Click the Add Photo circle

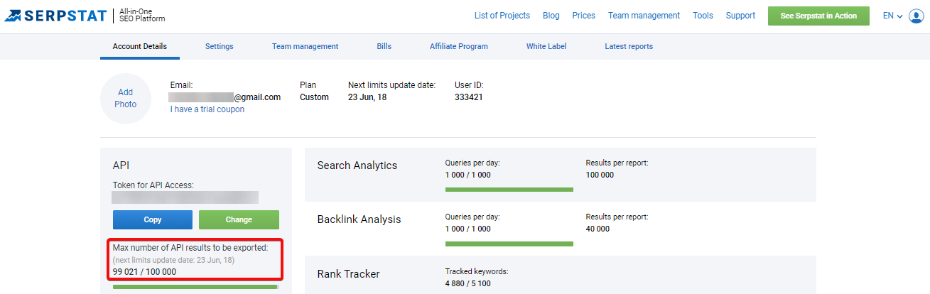pos(126,98)
